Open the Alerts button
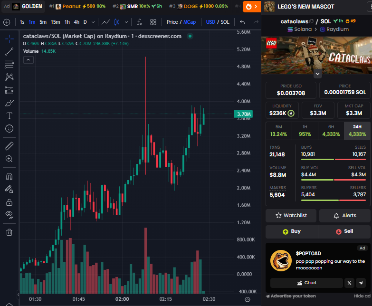 point(345,215)
